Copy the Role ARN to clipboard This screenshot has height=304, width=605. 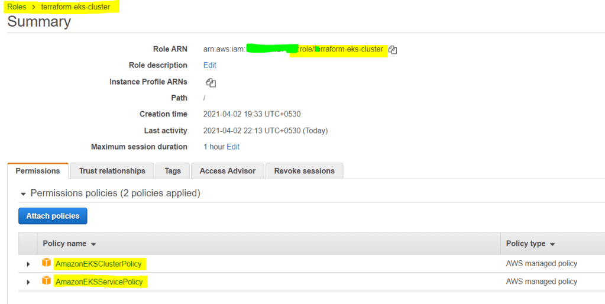point(393,50)
